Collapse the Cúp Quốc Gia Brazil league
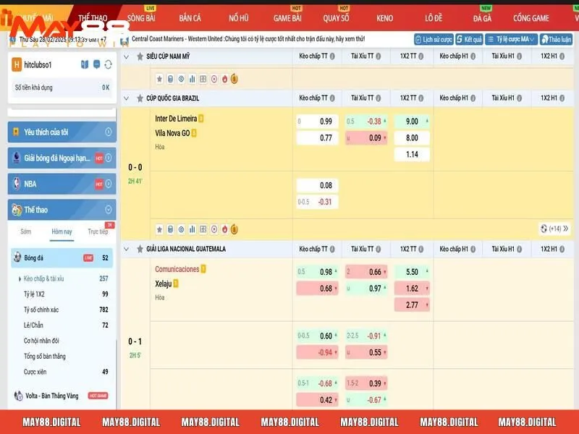579x434 pixels. tap(126, 98)
